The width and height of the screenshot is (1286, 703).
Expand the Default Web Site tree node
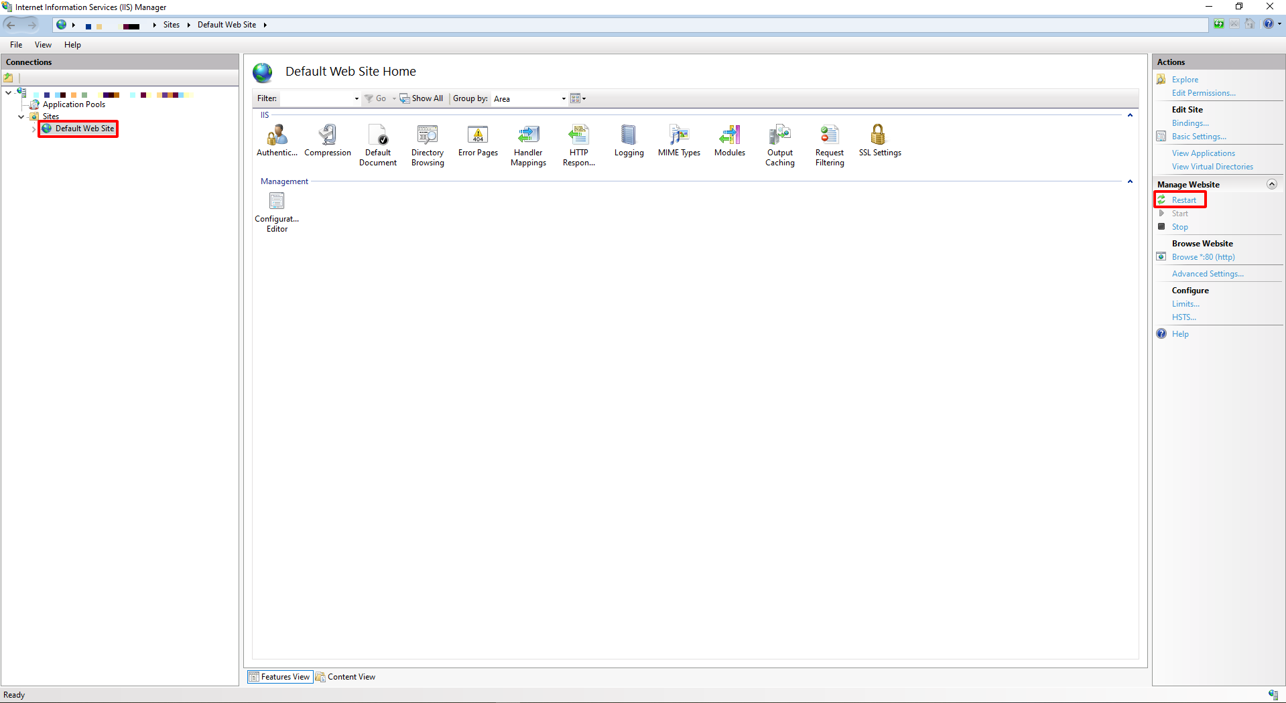[34, 129]
